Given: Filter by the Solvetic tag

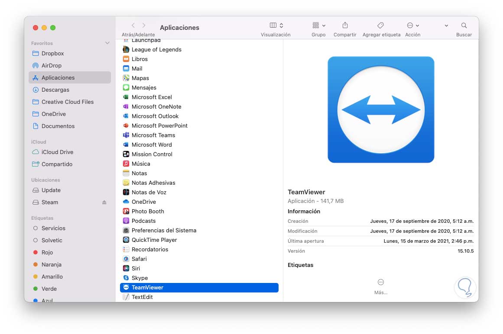Looking at the screenshot, I should click(70, 241).
